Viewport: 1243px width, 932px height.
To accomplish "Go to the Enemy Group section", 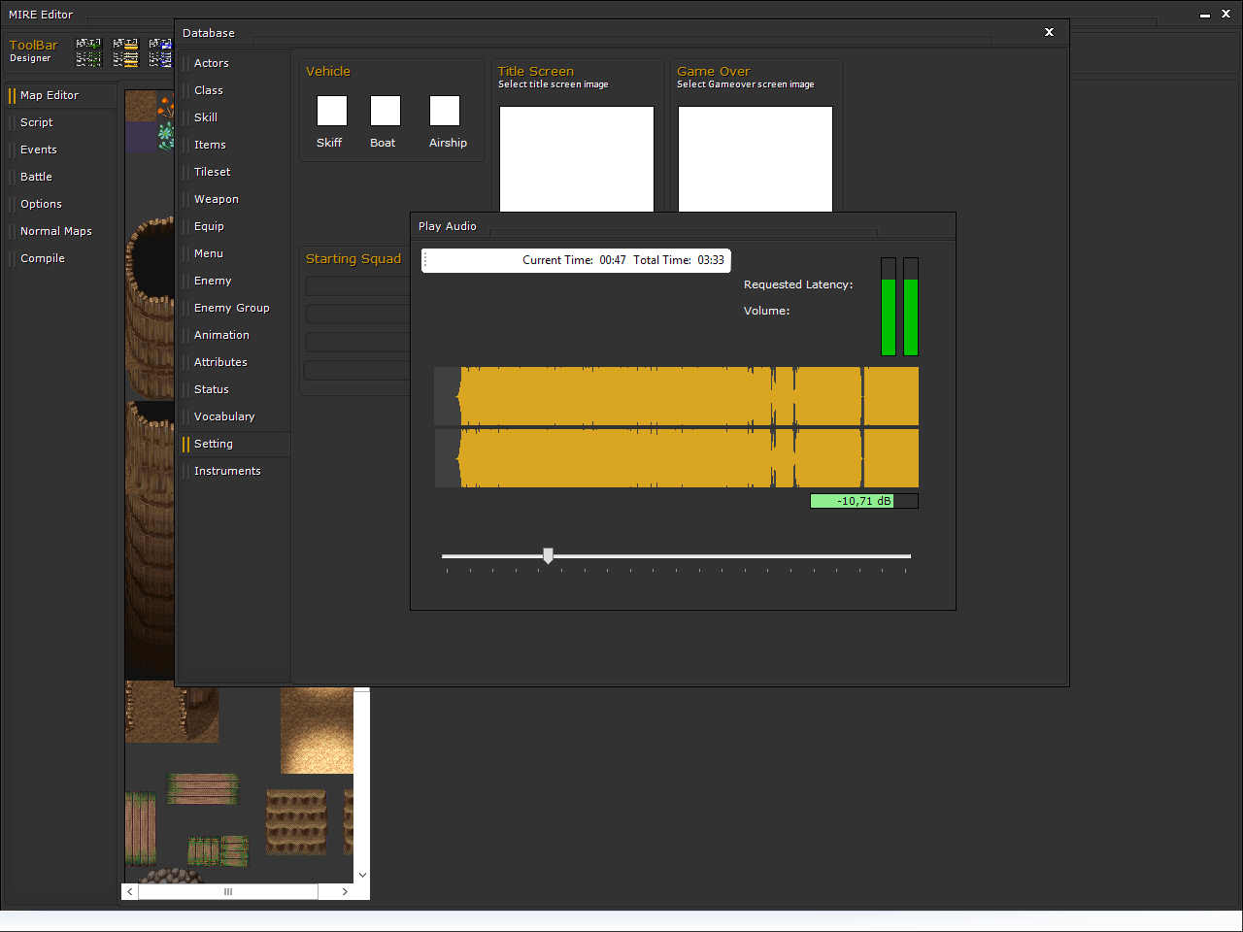I will tap(235, 308).
